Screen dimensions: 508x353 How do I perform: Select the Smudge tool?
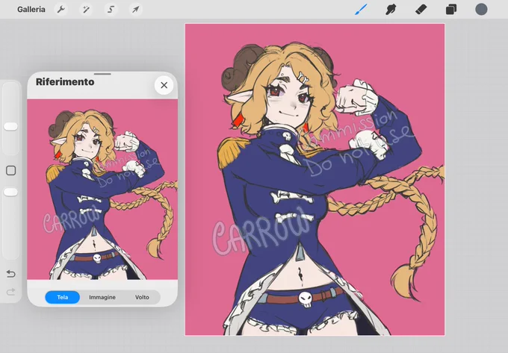pos(391,10)
